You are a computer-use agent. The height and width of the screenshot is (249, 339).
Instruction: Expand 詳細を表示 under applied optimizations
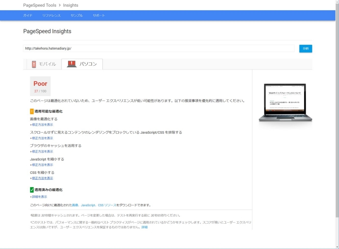[39, 197]
